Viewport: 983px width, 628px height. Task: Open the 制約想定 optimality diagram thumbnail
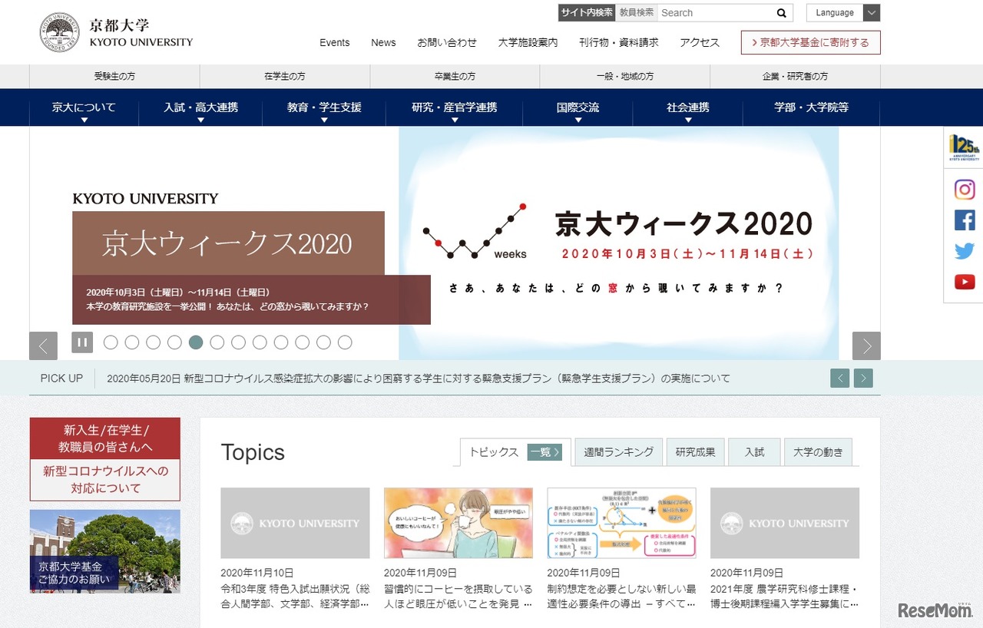(x=621, y=523)
